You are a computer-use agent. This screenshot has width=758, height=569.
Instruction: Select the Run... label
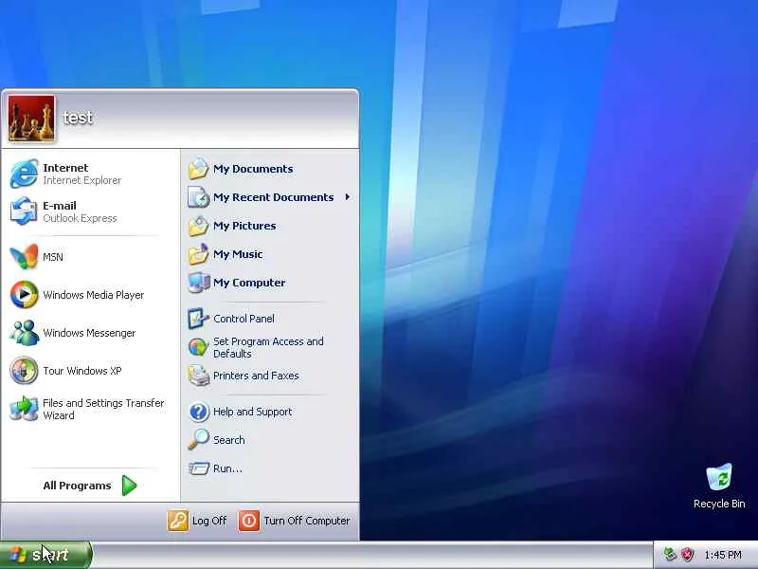pyautogui.click(x=227, y=468)
